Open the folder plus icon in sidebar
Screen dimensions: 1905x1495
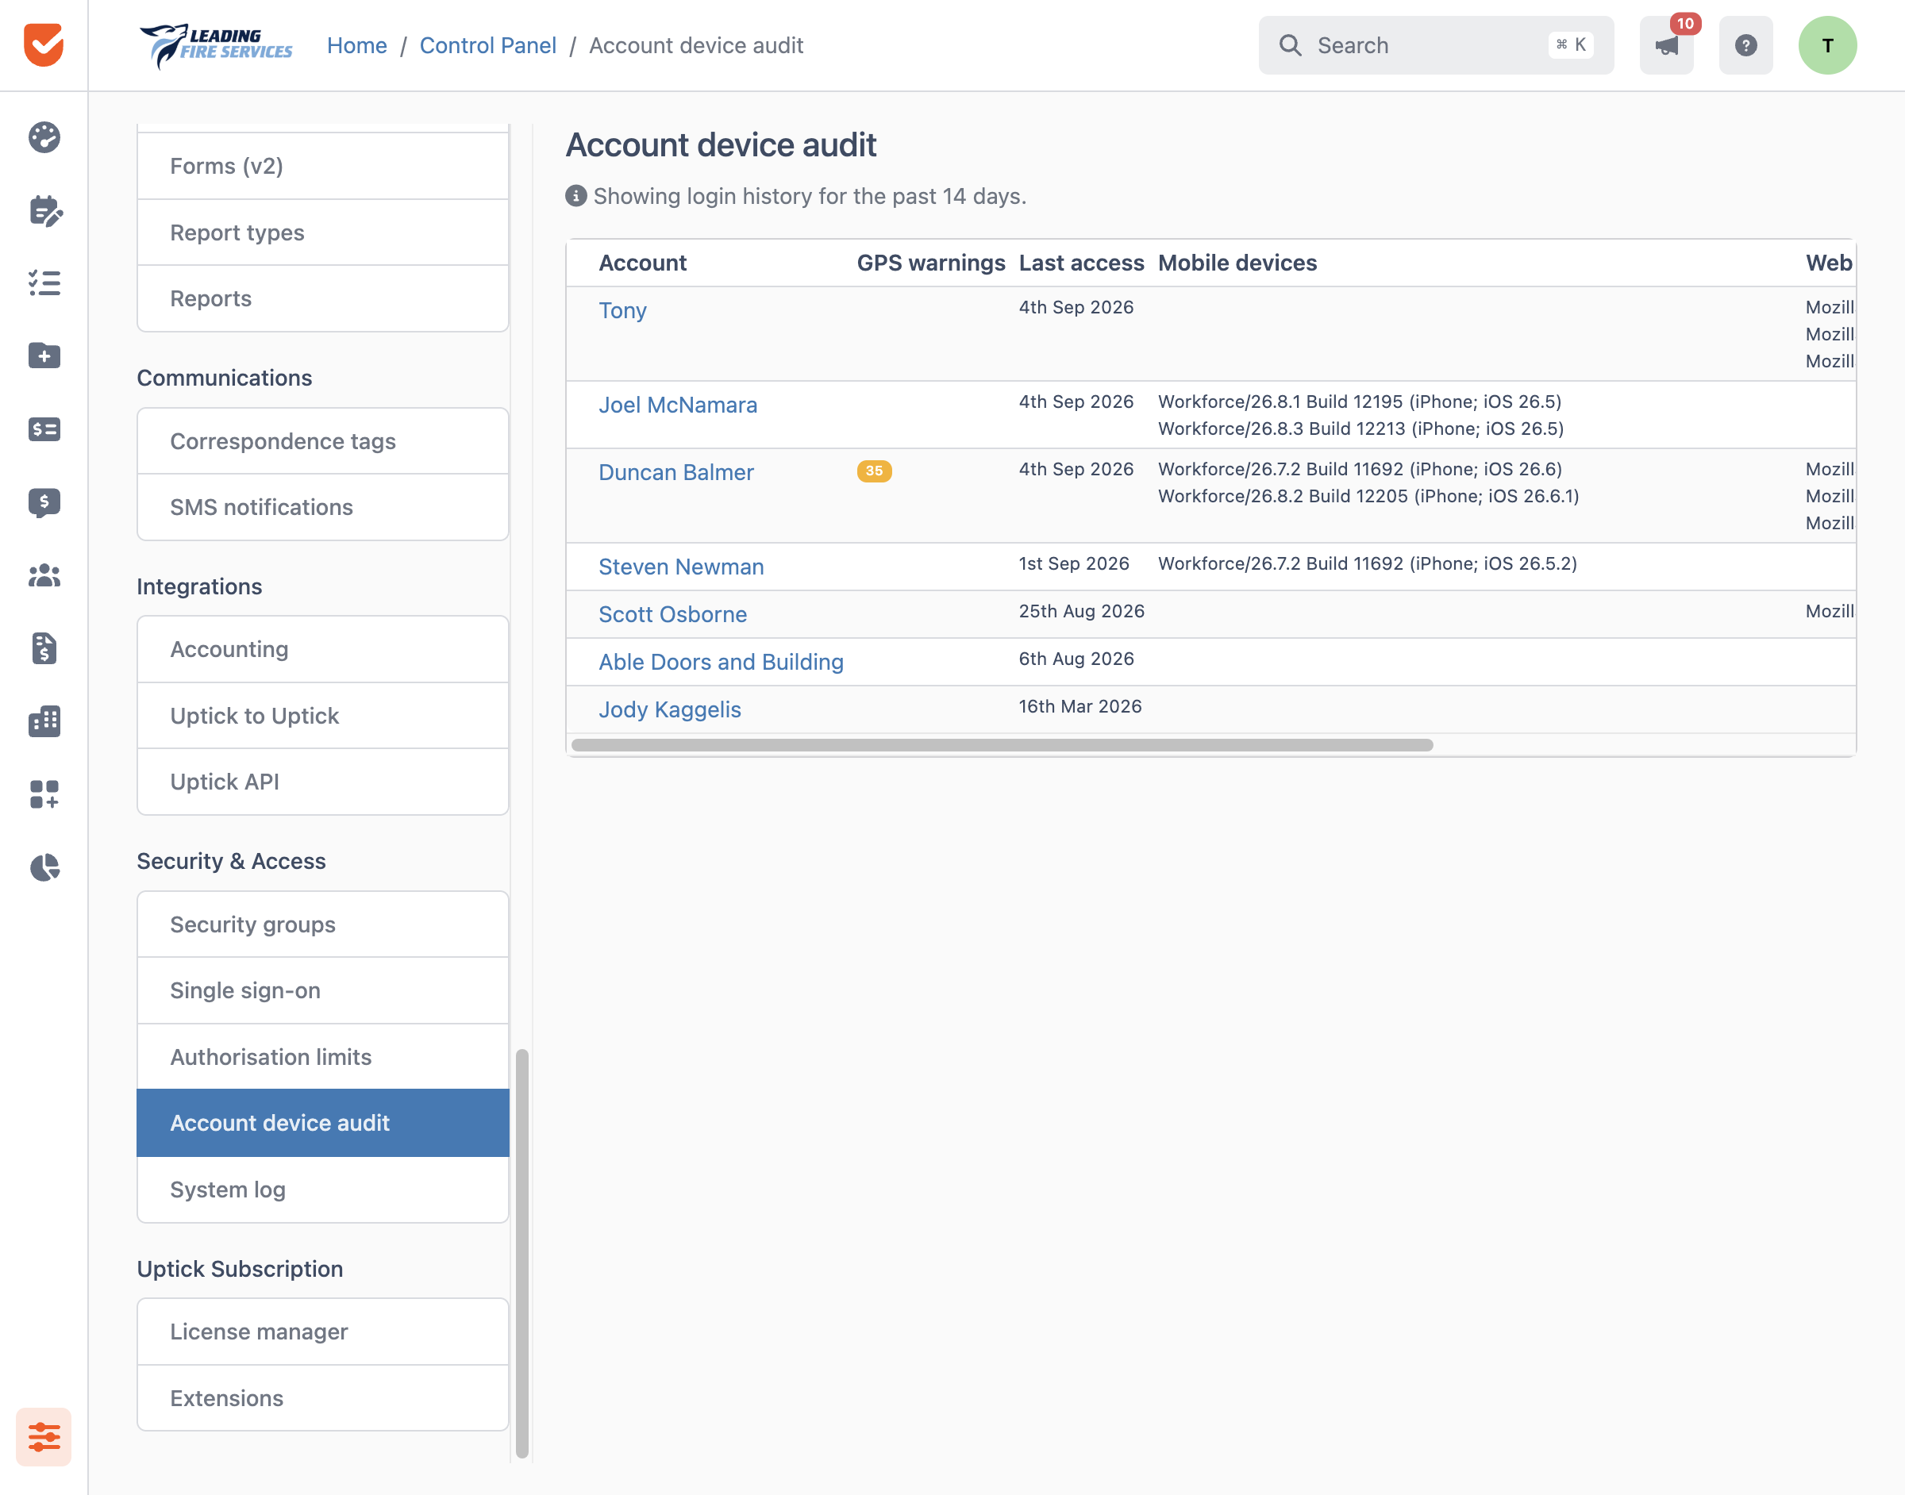pos(44,355)
